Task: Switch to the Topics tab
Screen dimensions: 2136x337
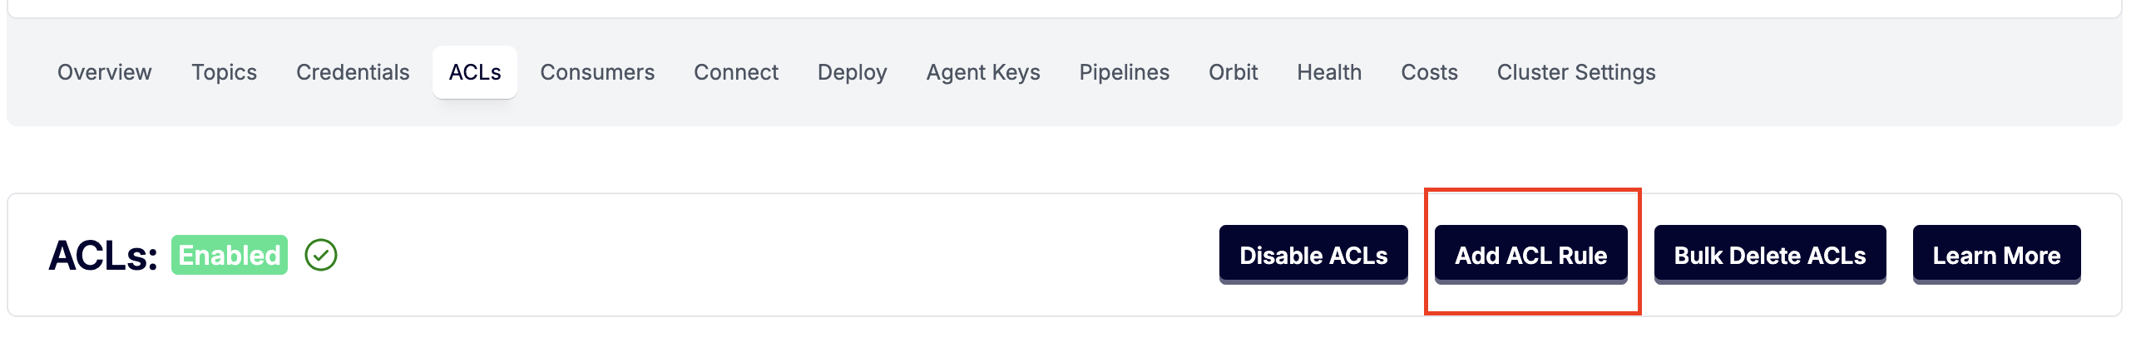Action: pos(224,72)
